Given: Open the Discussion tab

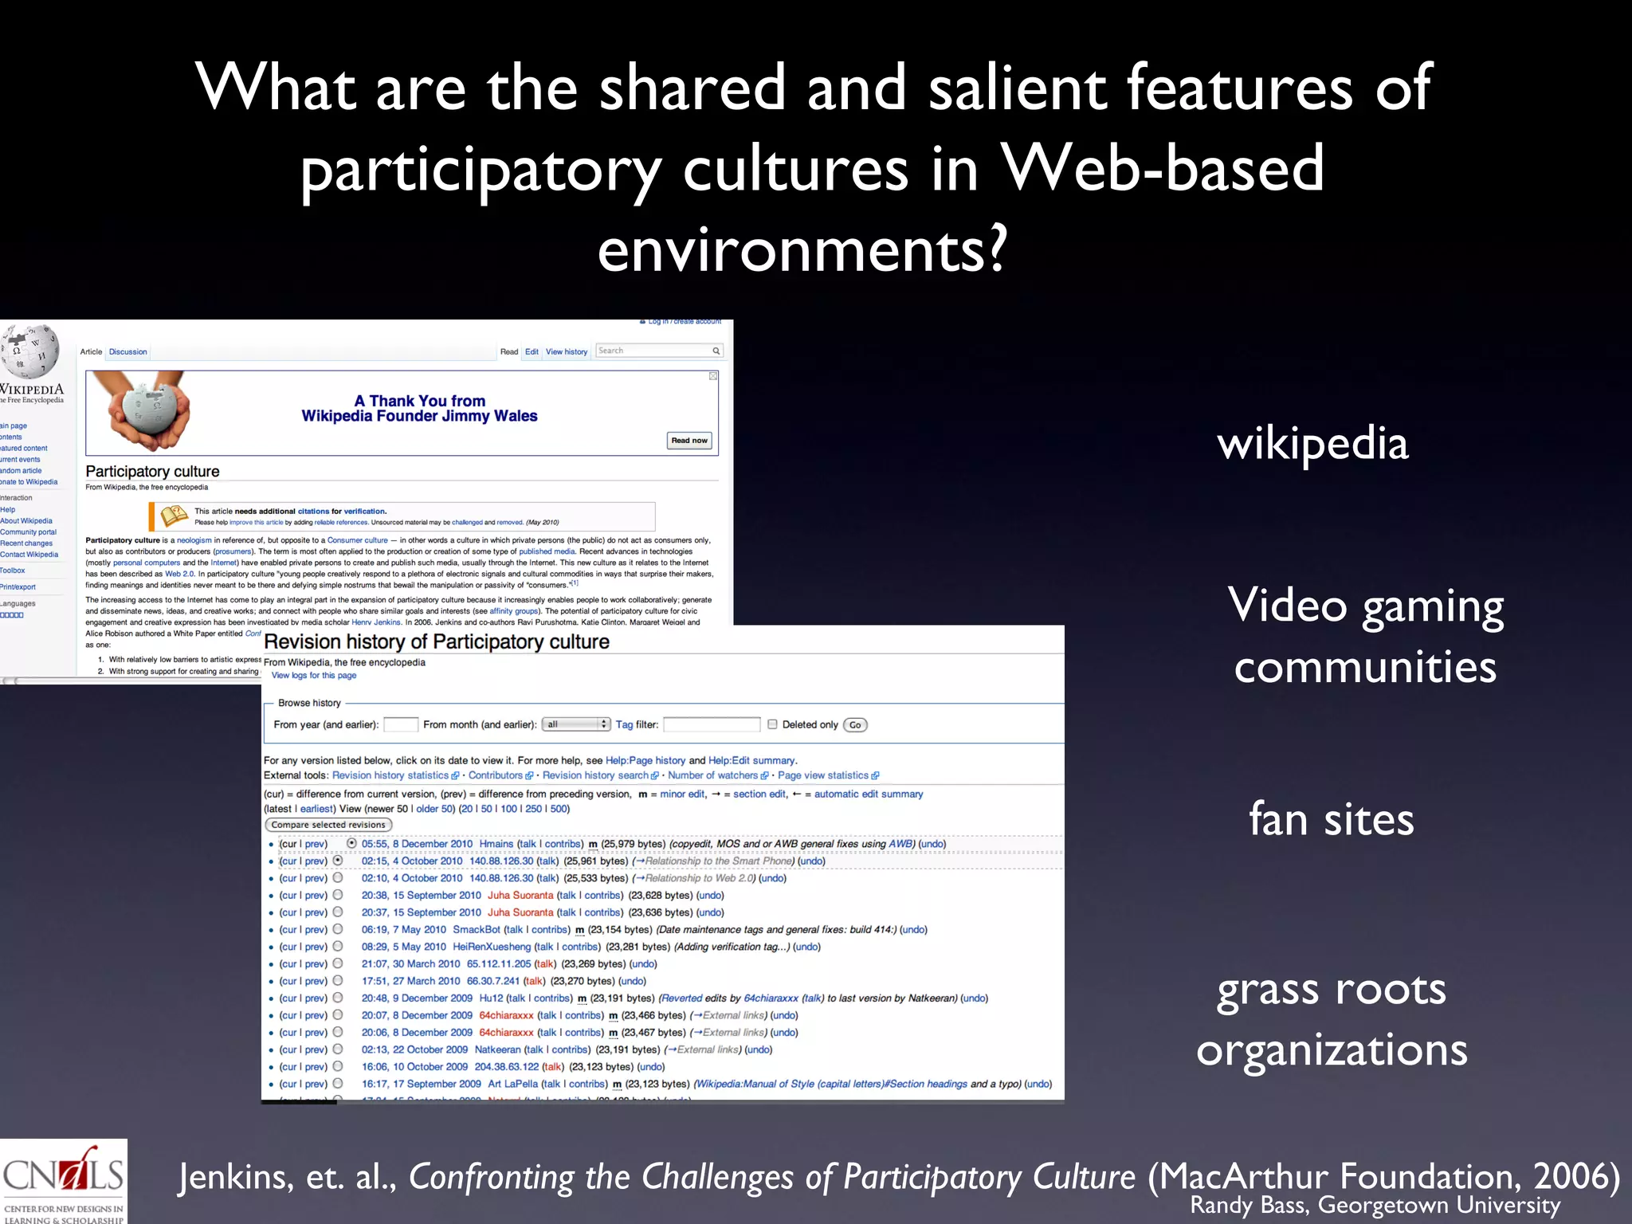Looking at the screenshot, I should (x=128, y=351).
